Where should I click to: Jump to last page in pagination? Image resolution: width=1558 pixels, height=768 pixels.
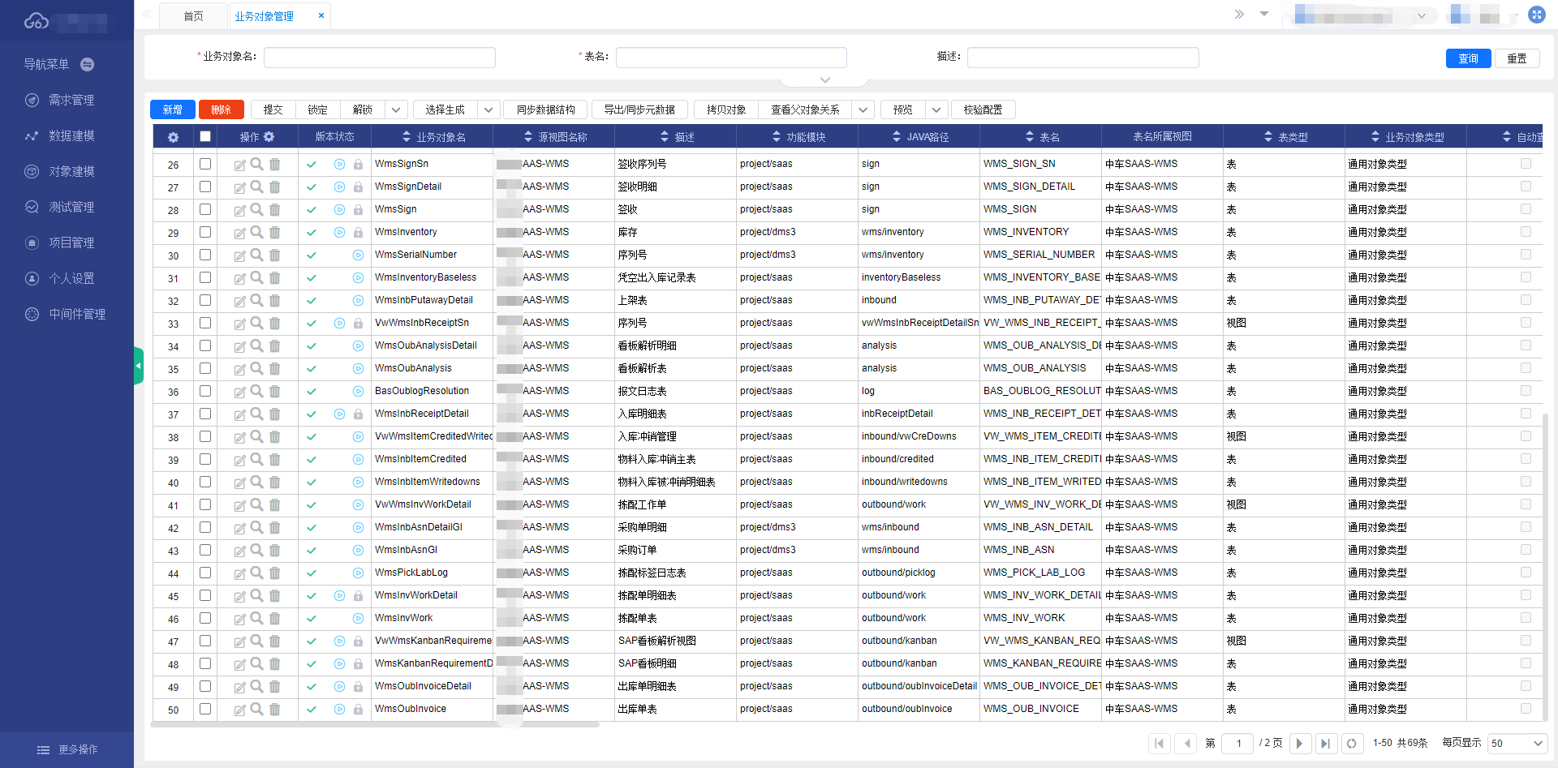tap(1326, 743)
